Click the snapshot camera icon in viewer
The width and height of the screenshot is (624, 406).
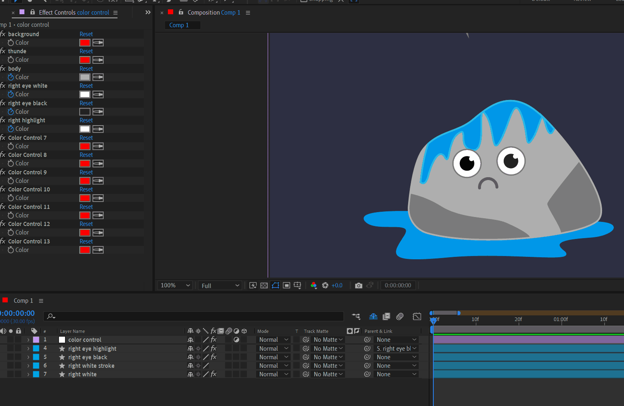coord(358,286)
